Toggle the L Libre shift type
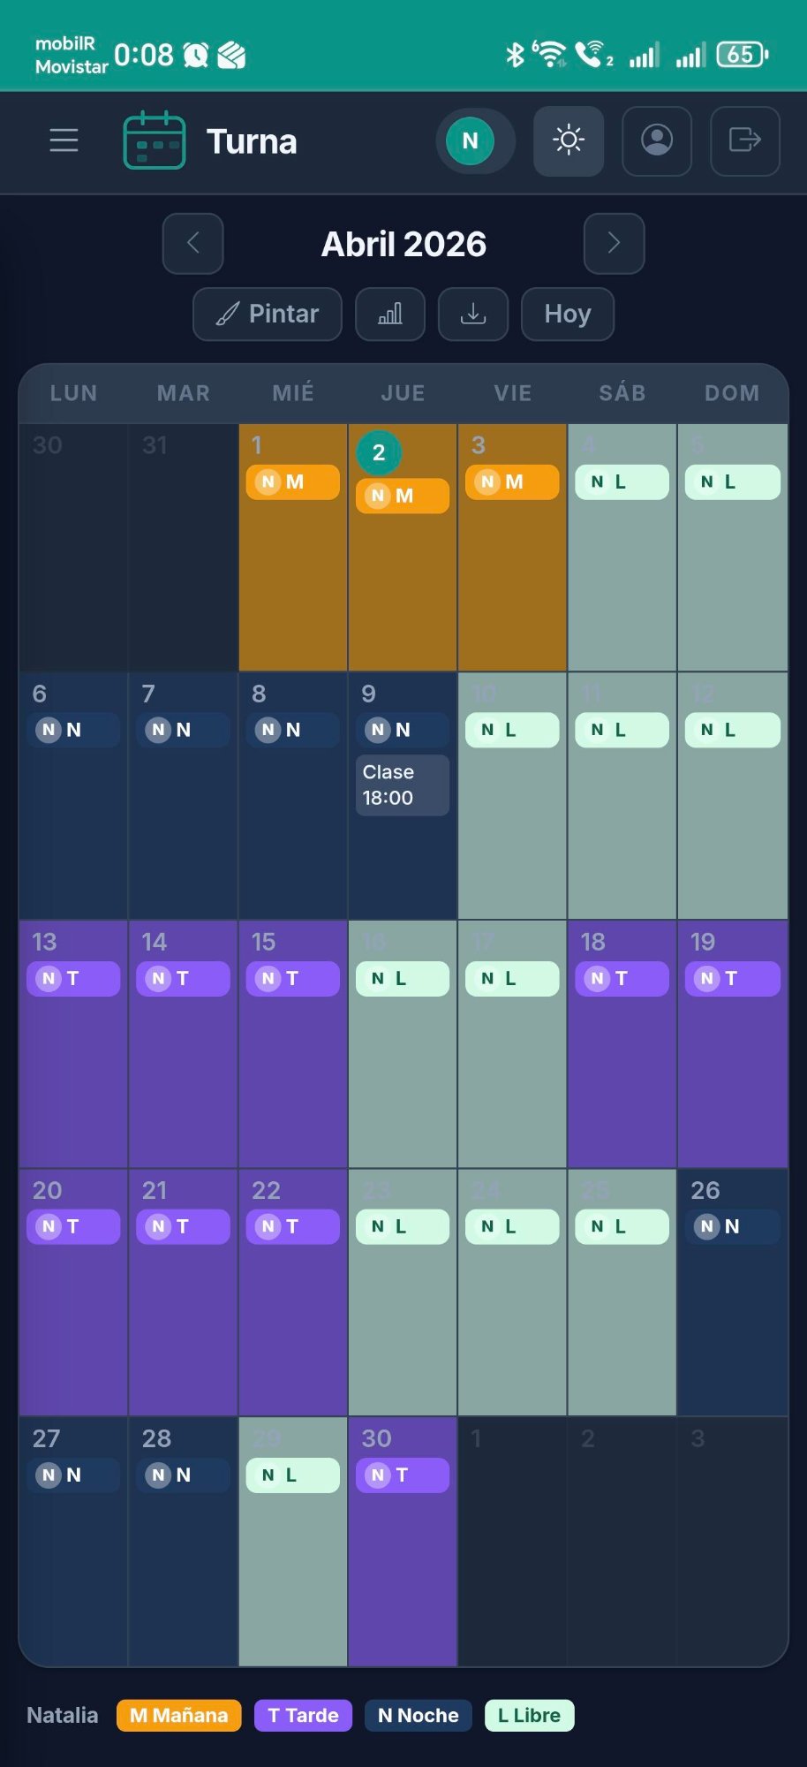Screen dimensions: 807x1767 pyautogui.click(x=529, y=1715)
